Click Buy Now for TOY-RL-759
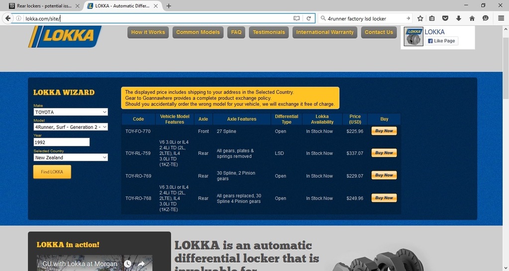This screenshot has width=509, height=271. (384, 153)
